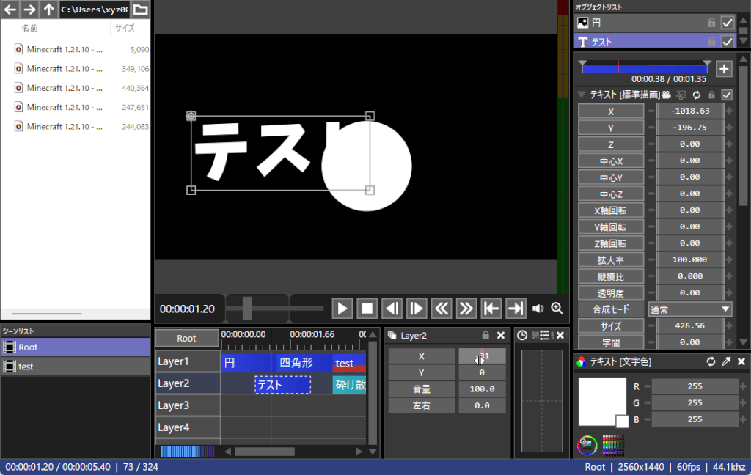
Task: Select the test scene in scene list
Action: [x=75, y=367]
